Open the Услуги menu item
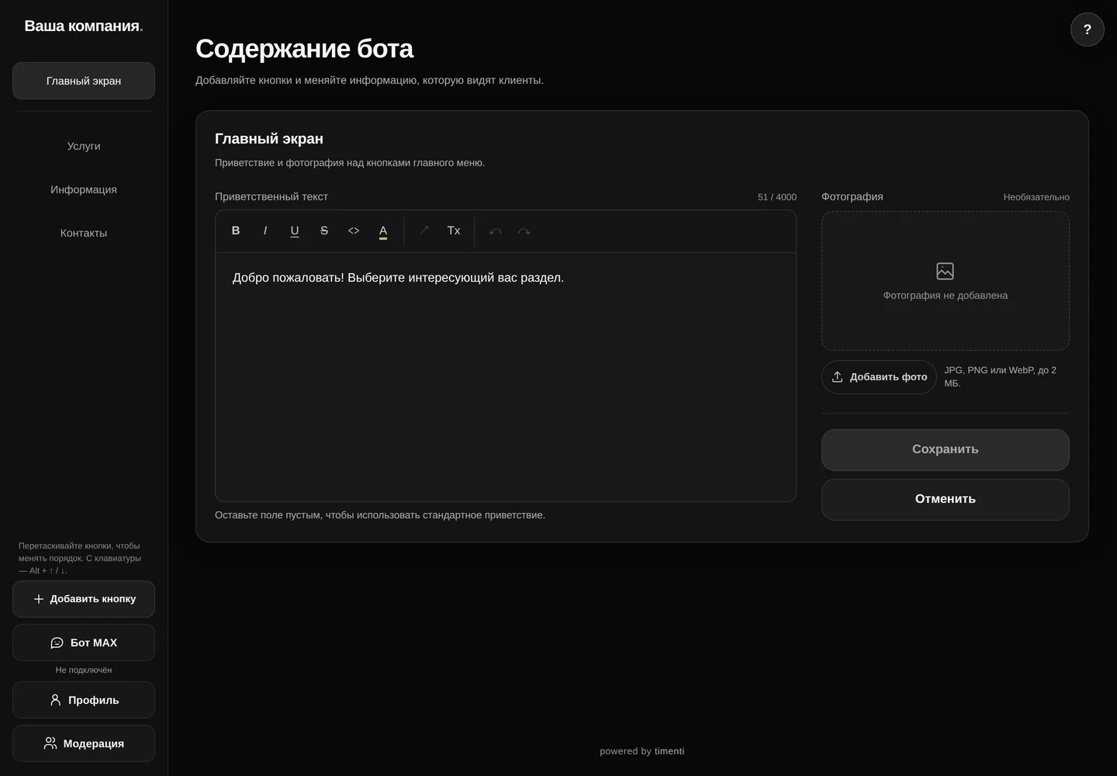 84,146
